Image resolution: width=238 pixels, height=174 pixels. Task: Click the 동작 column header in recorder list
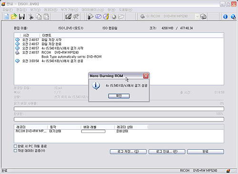64,127
